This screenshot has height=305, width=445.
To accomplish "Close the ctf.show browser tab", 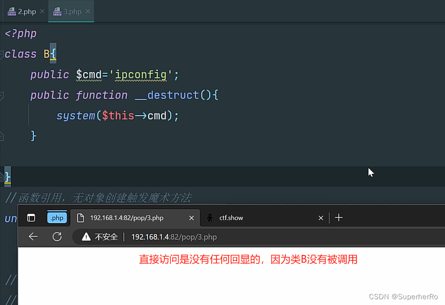I will click(320, 217).
